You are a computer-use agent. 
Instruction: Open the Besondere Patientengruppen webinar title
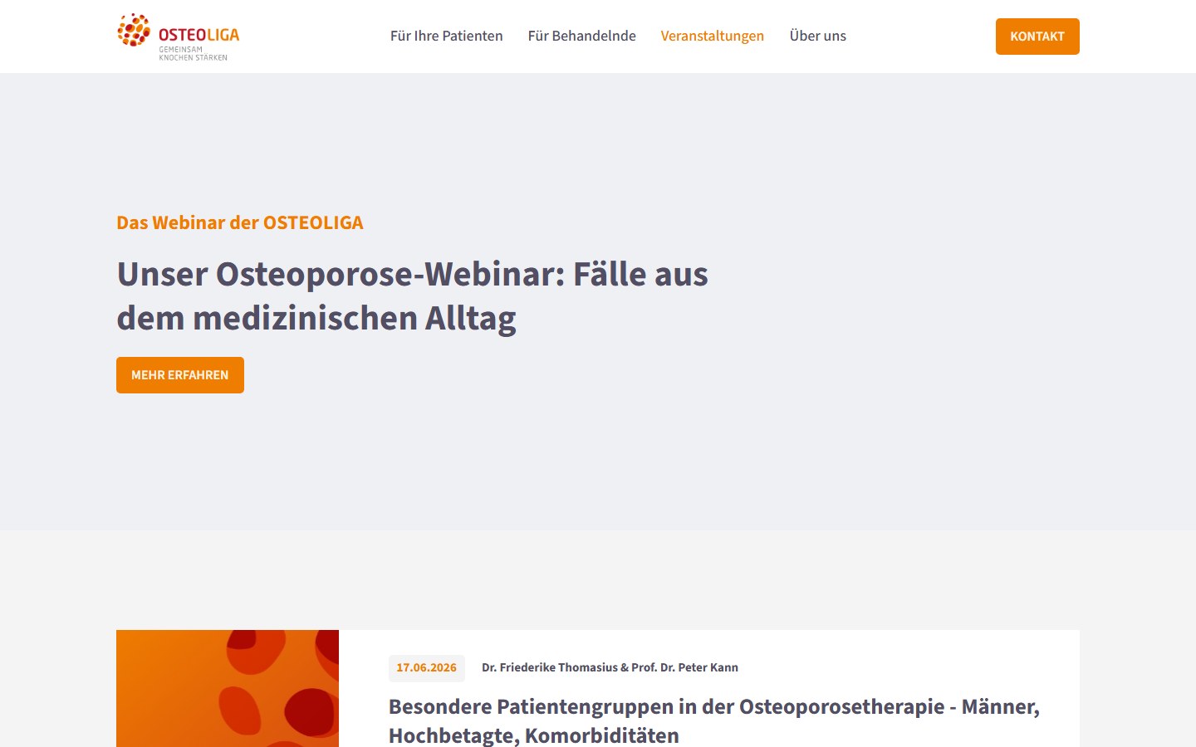pos(714,720)
